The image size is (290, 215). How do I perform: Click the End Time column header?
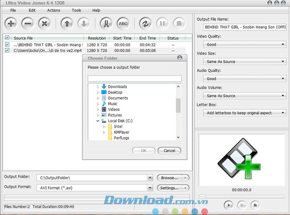click(147, 38)
